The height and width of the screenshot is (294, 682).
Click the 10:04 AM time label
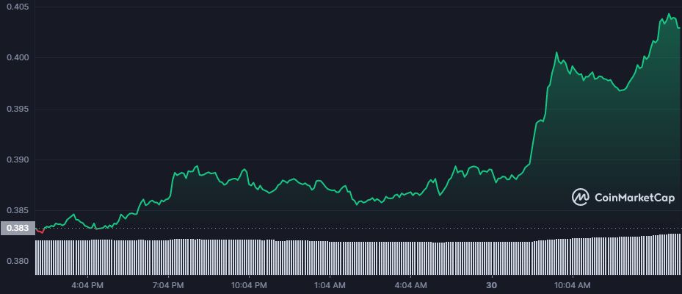573,286
